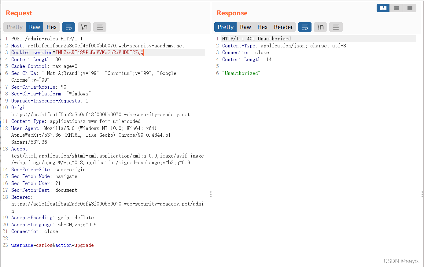Screen dimensions: 424x267
Task: Click the session cookie value in request
Action: tap(99, 53)
